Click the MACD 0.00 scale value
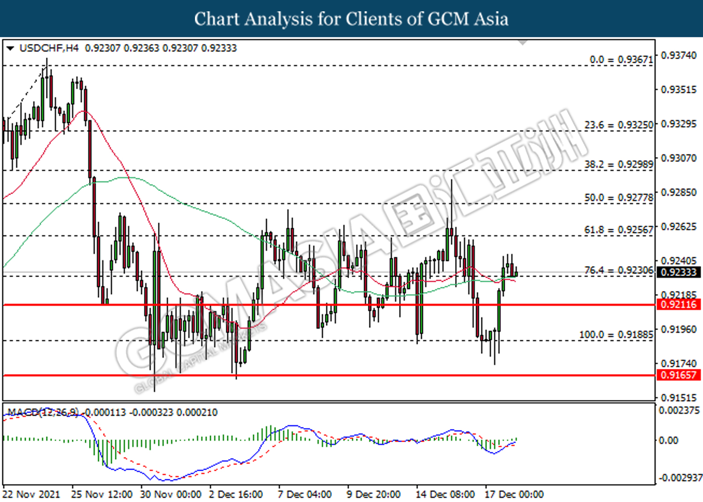The image size is (703, 502). (x=669, y=440)
